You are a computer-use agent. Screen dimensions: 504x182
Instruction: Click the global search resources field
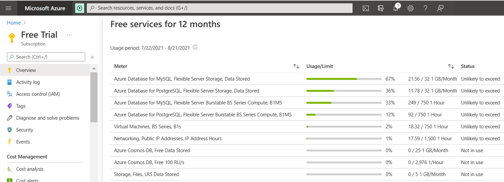[219, 8]
